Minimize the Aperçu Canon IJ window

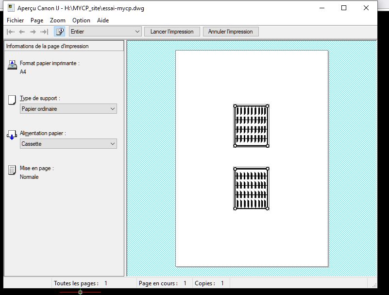322,8
